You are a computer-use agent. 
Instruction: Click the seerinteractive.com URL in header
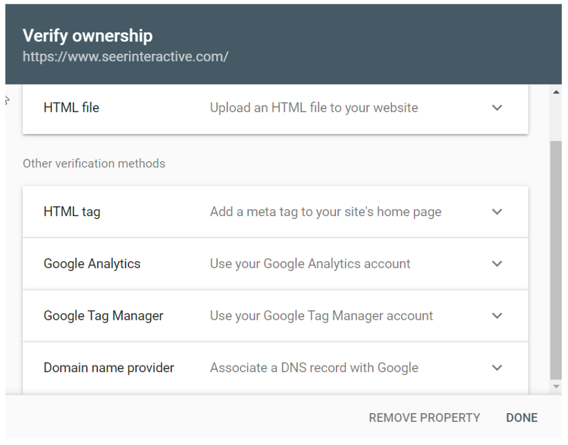125,57
